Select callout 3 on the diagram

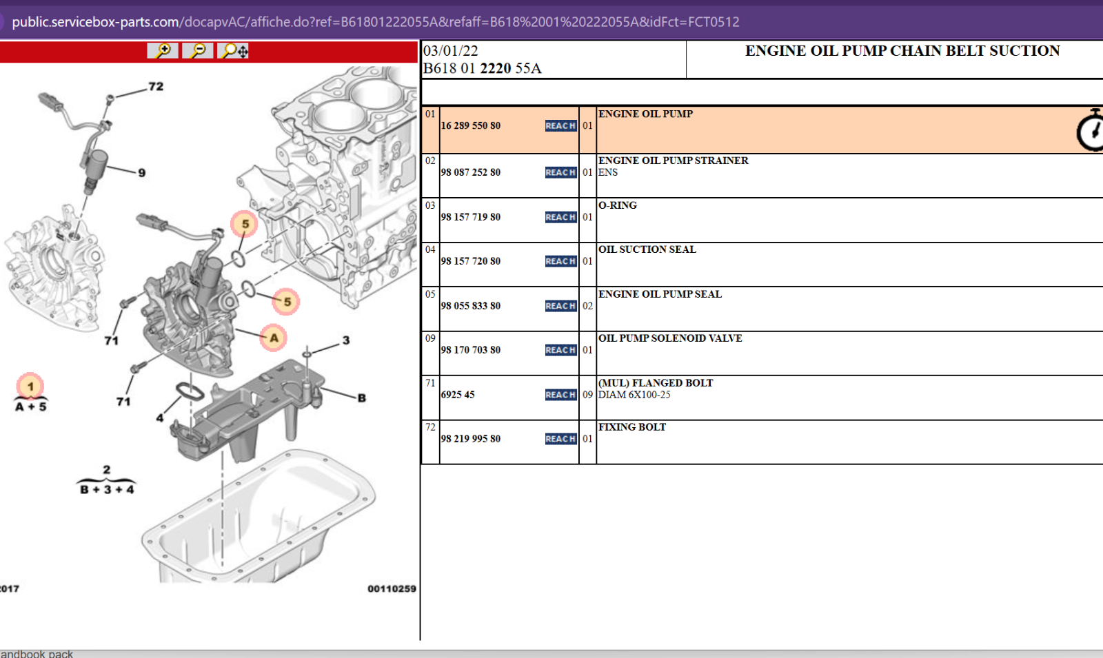coord(346,340)
